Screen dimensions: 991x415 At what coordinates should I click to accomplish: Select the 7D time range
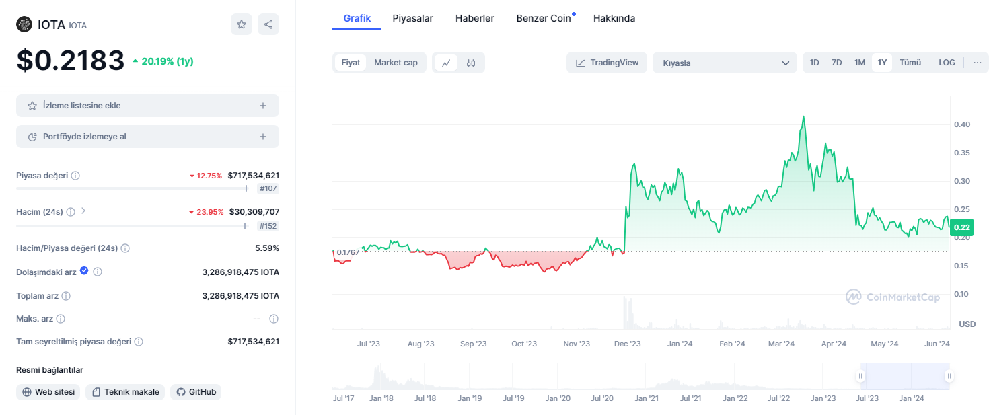click(836, 63)
